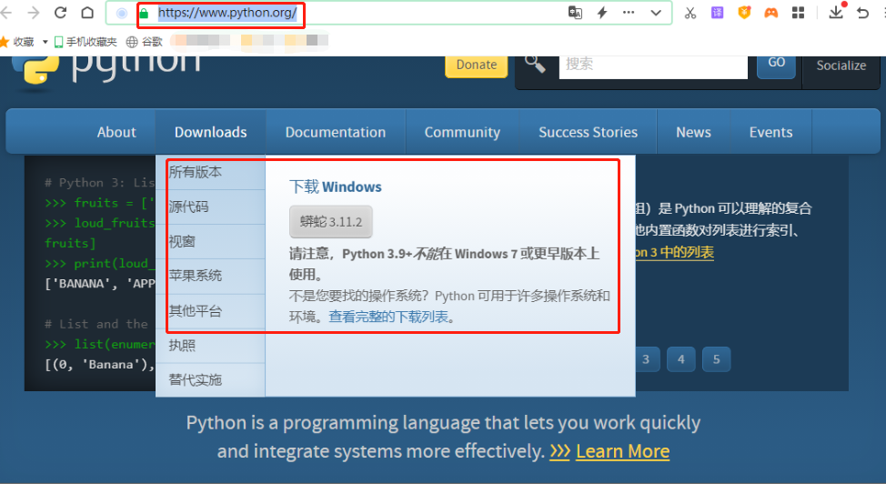Click the yellow Donate button
The height and width of the screenshot is (484, 886).
[477, 66]
